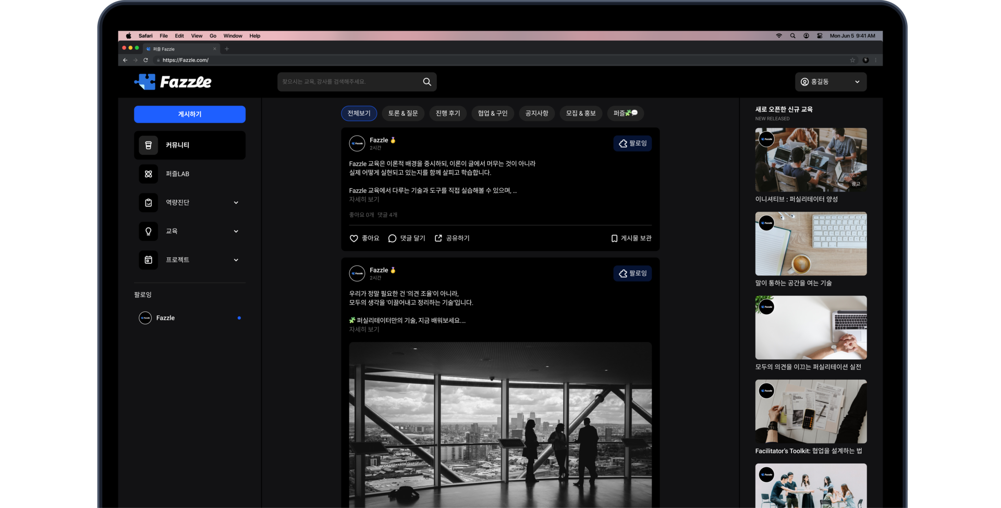The image size is (1001, 508).
Task: Open the View menu in menu bar
Action: (197, 36)
